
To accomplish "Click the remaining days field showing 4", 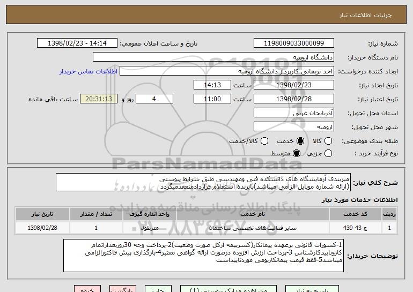I will pos(154,99).
